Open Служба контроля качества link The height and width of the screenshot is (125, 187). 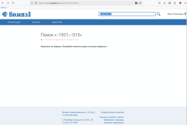pyautogui.click(x=112, y=112)
